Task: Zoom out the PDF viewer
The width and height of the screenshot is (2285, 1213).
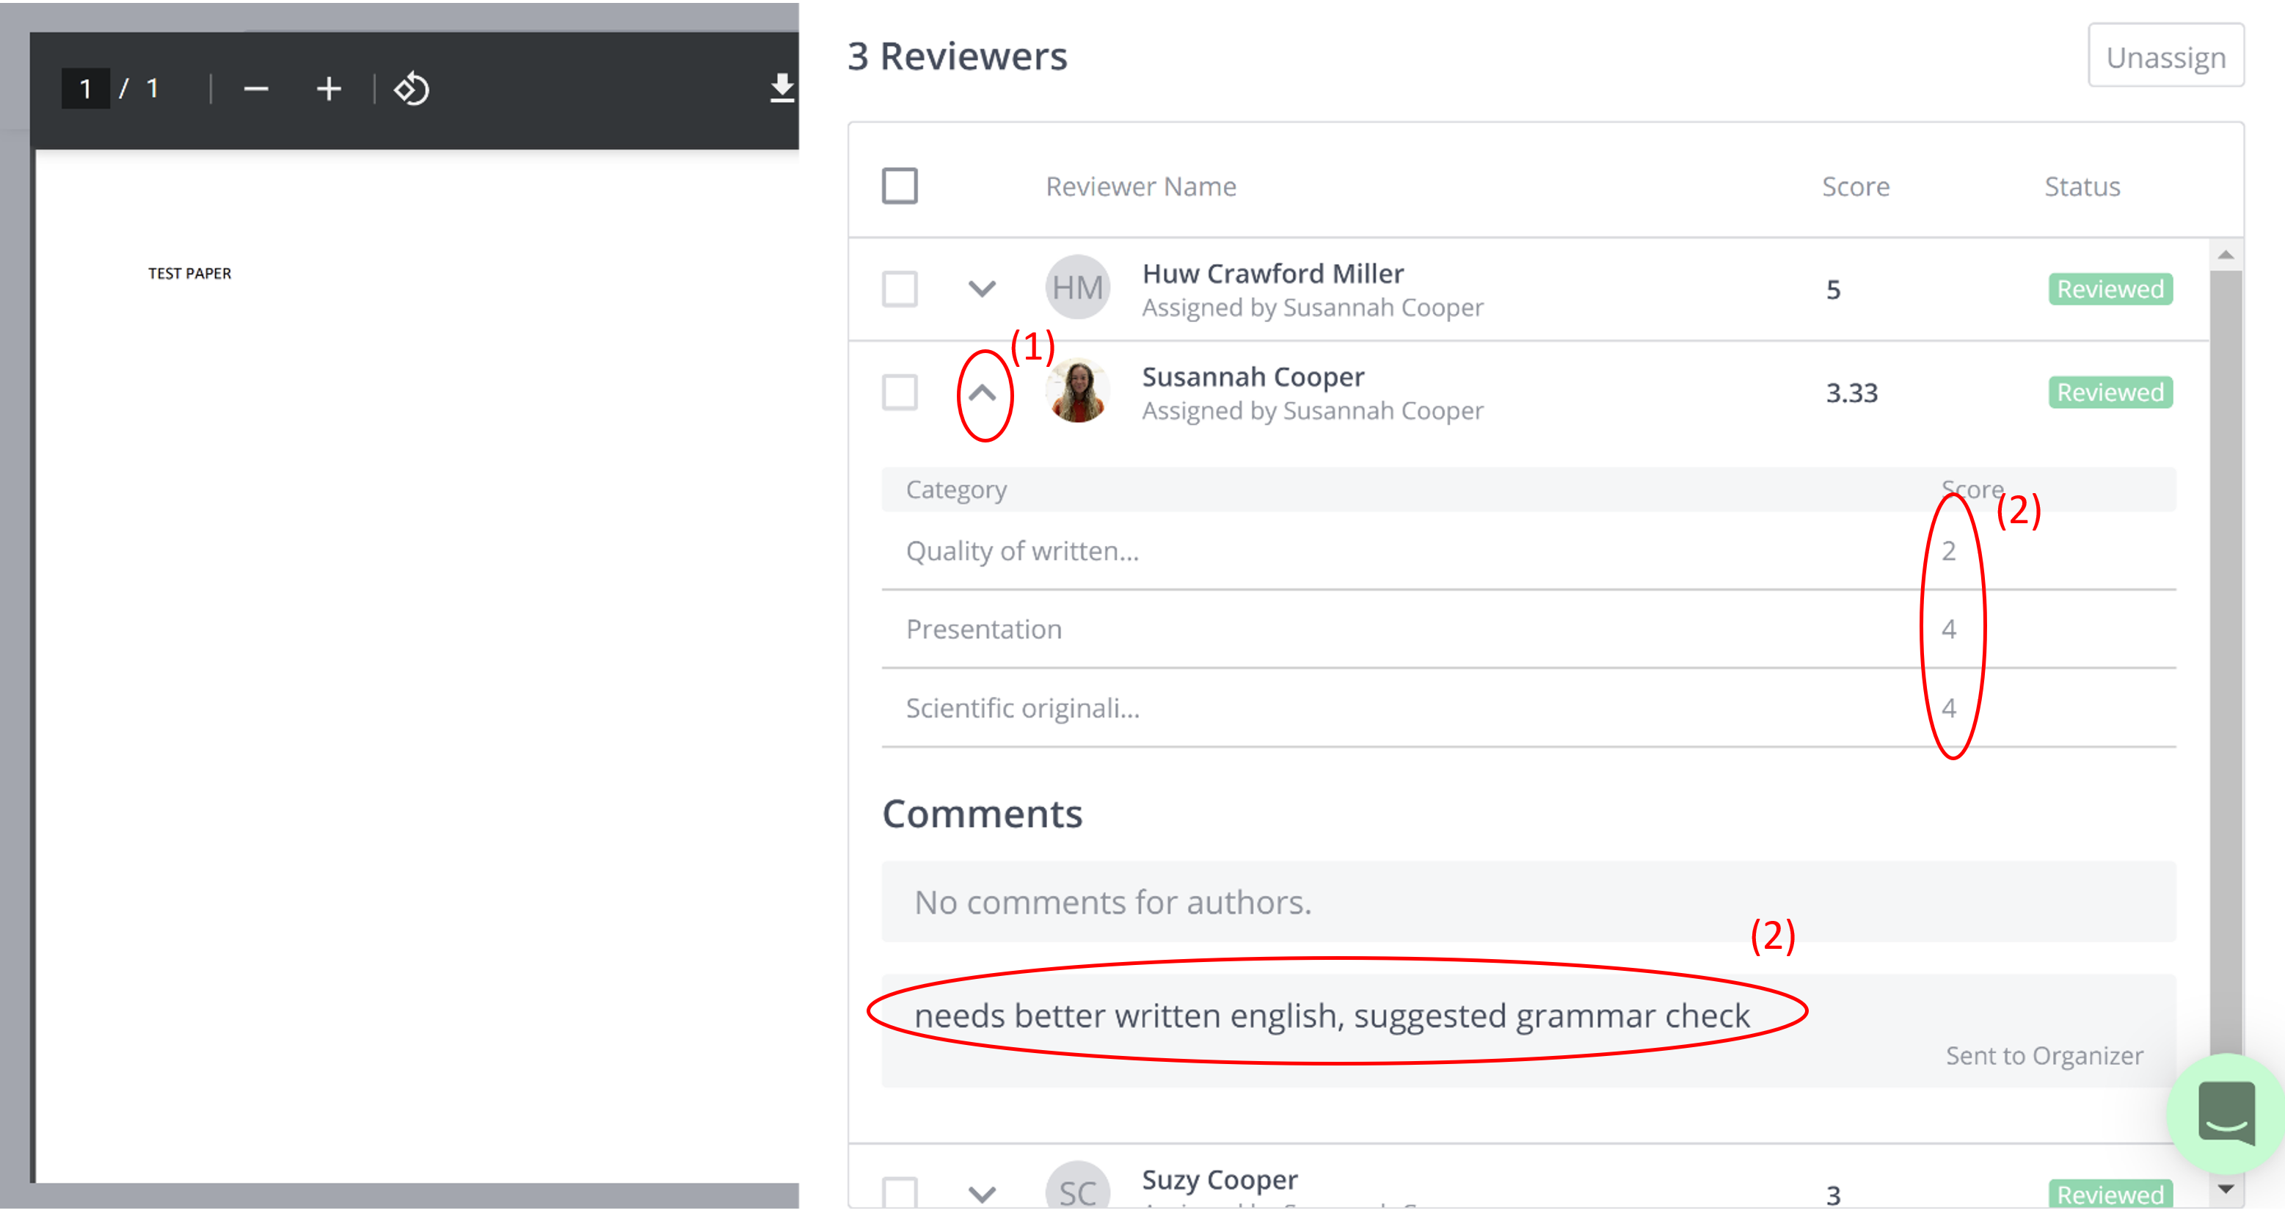Action: pyautogui.click(x=256, y=89)
